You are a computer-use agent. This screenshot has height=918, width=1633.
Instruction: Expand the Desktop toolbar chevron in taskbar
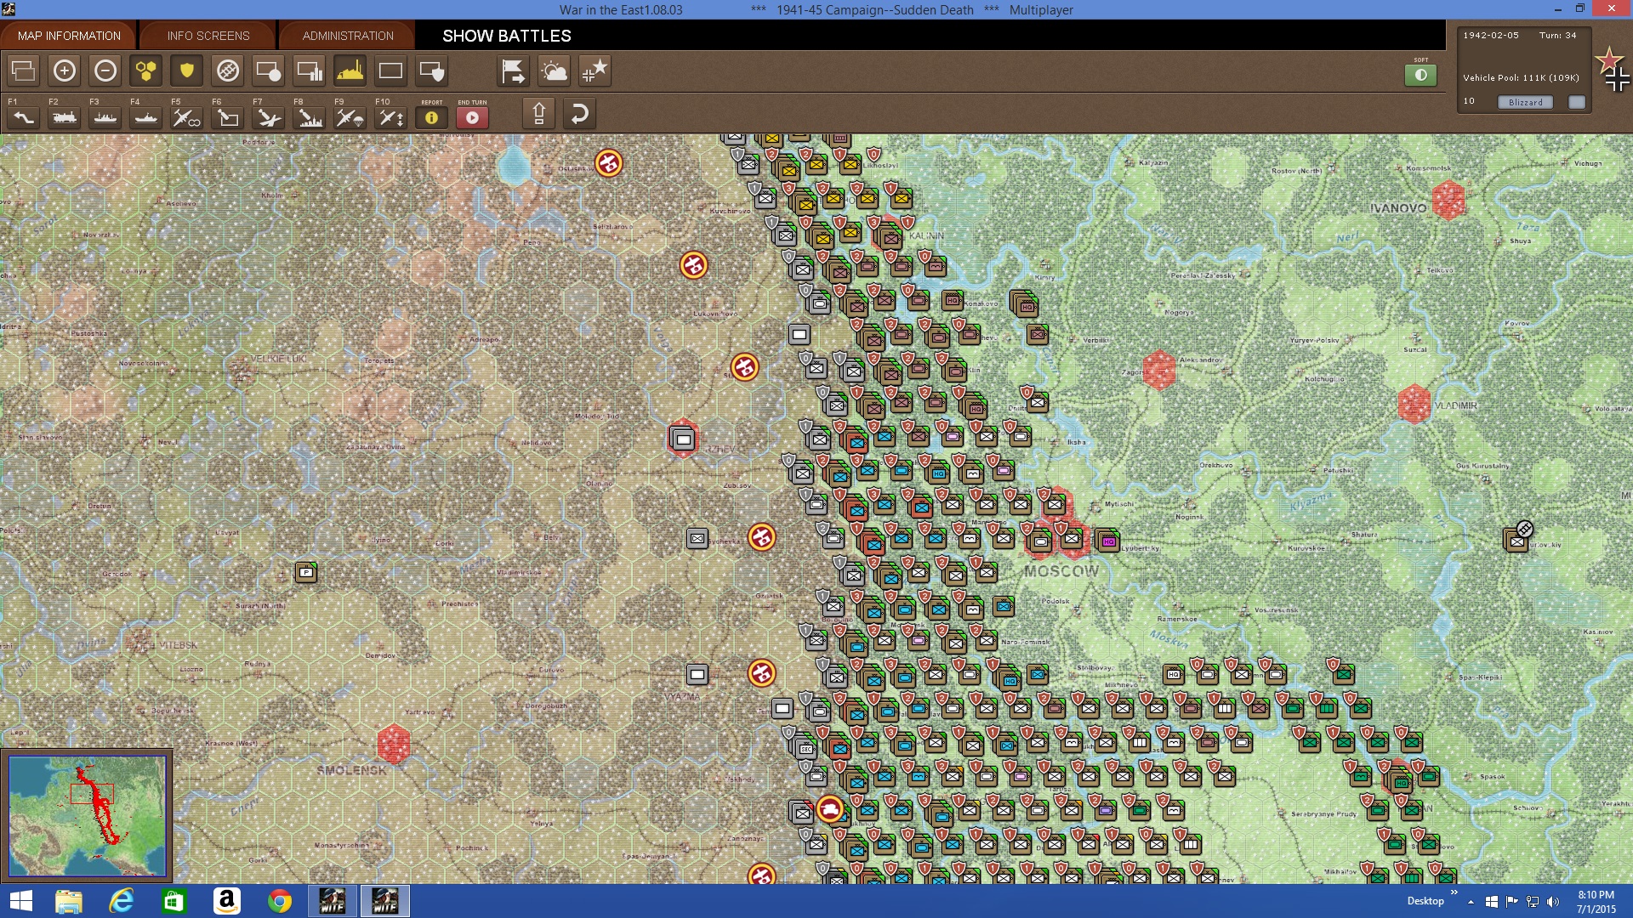click(x=1454, y=893)
